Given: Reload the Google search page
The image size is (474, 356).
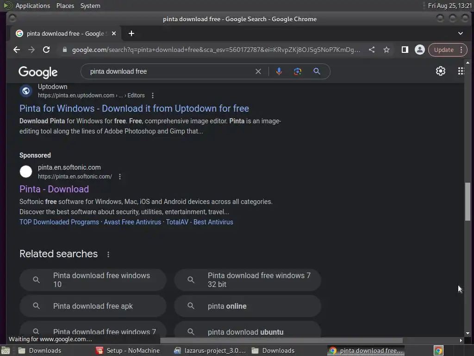Looking at the screenshot, I should pos(46,50).
